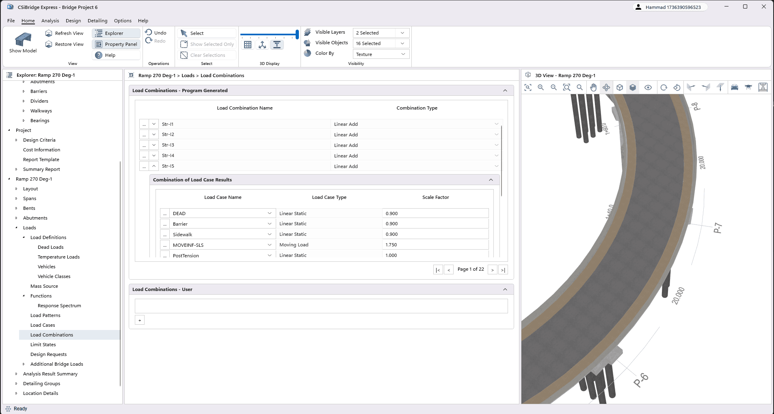This screenshot has height=414, width=774.
Task: Open the Detailing menu tab
Action: 97,21
